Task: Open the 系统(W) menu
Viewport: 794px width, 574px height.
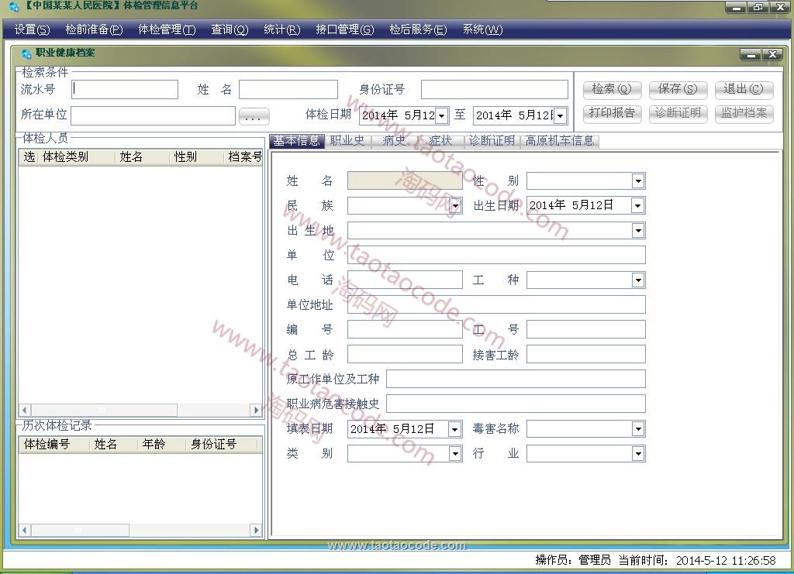Action: [482, 29]
